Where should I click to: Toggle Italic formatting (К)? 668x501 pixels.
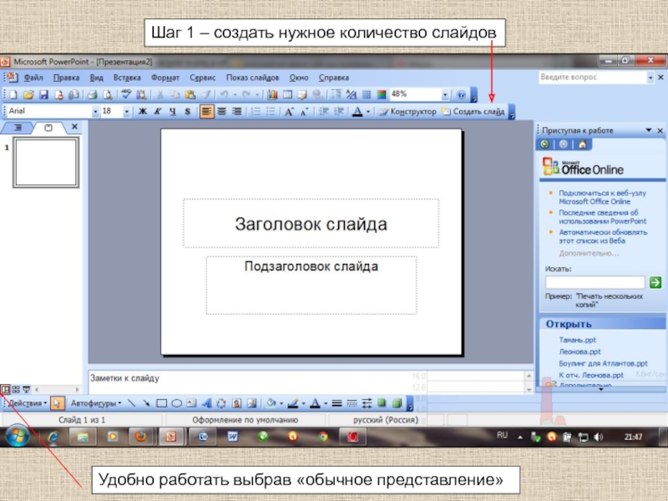coord(158,111)
